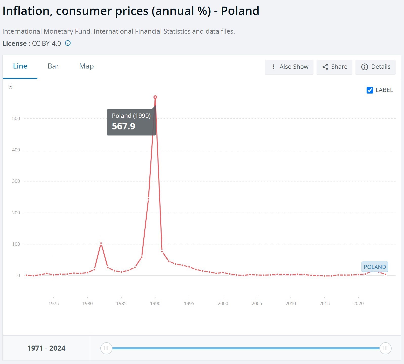Click the license info icon
This screenshot has width=404, height=364.
pyautogui.click(x=68, y=43)
